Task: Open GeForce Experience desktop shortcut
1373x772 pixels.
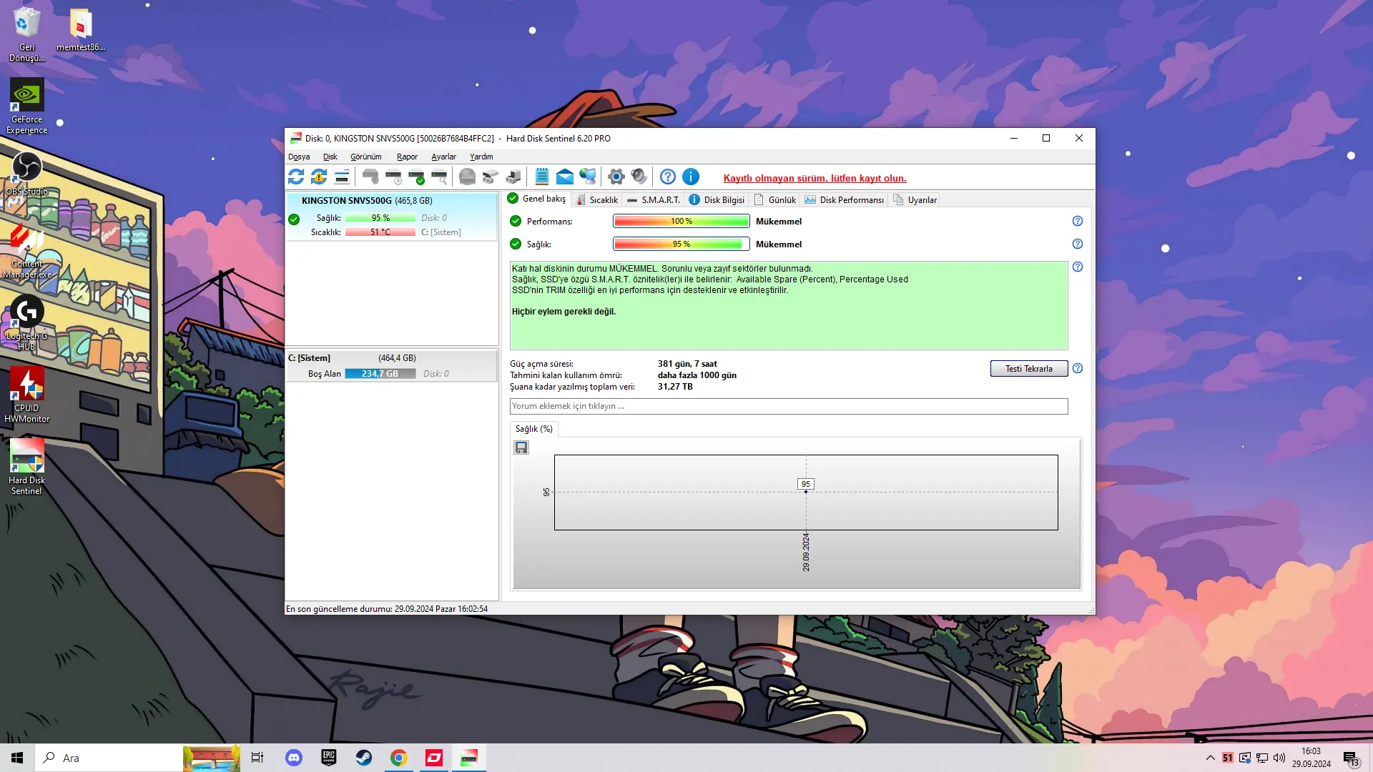Action: pyautogui.click(x=26, y=106)
